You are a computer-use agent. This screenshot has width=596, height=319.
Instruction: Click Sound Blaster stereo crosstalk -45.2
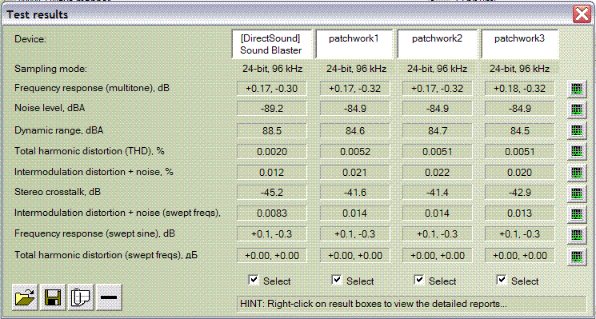pos(271,193)
